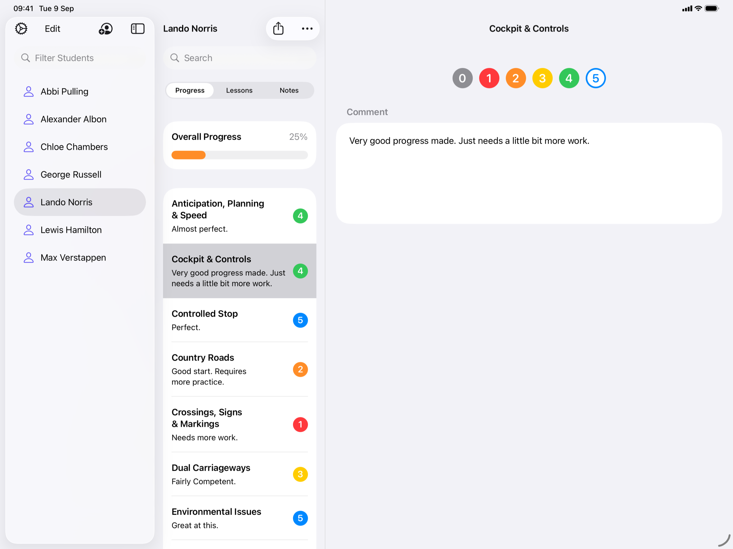Click the red 1 badge on Crossings, Signs & Markings
Screen dimensions: 733x549
pos(300,425)
